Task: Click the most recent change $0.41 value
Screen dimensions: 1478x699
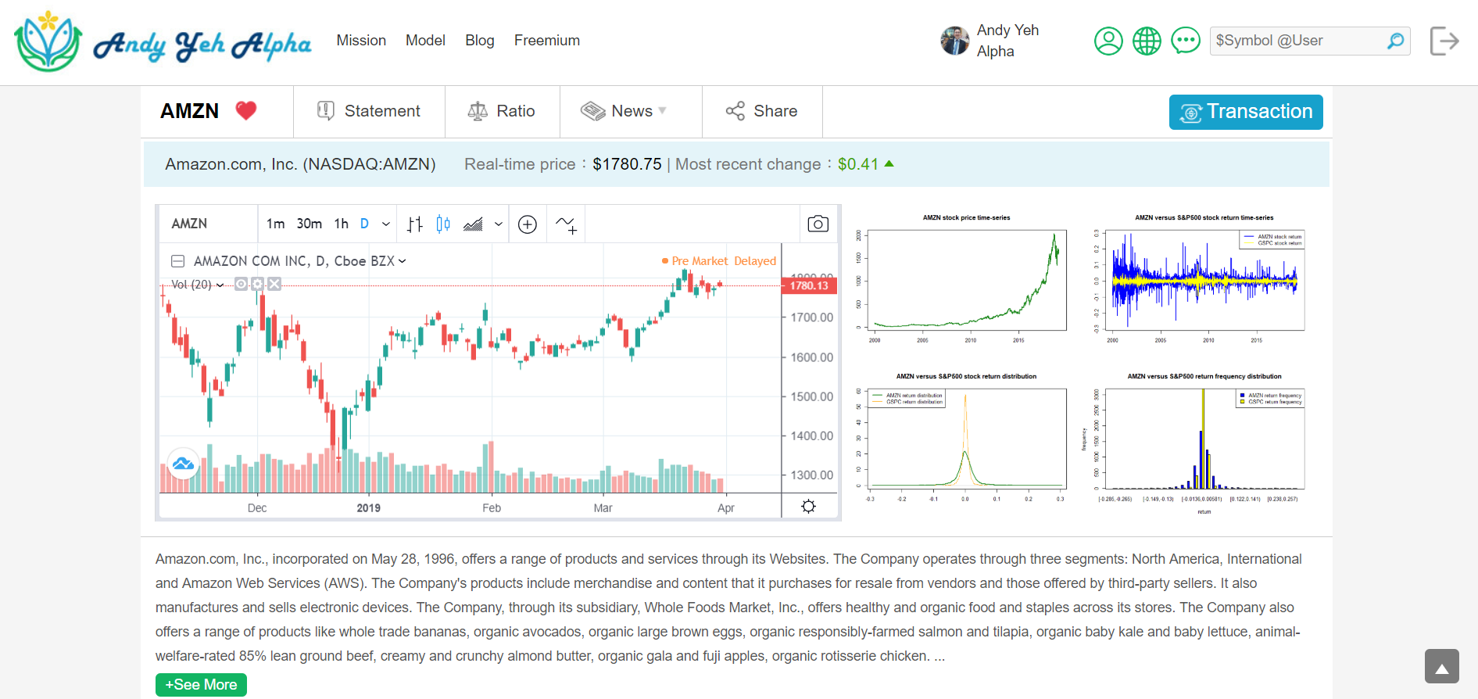Action: pos(858,164)
